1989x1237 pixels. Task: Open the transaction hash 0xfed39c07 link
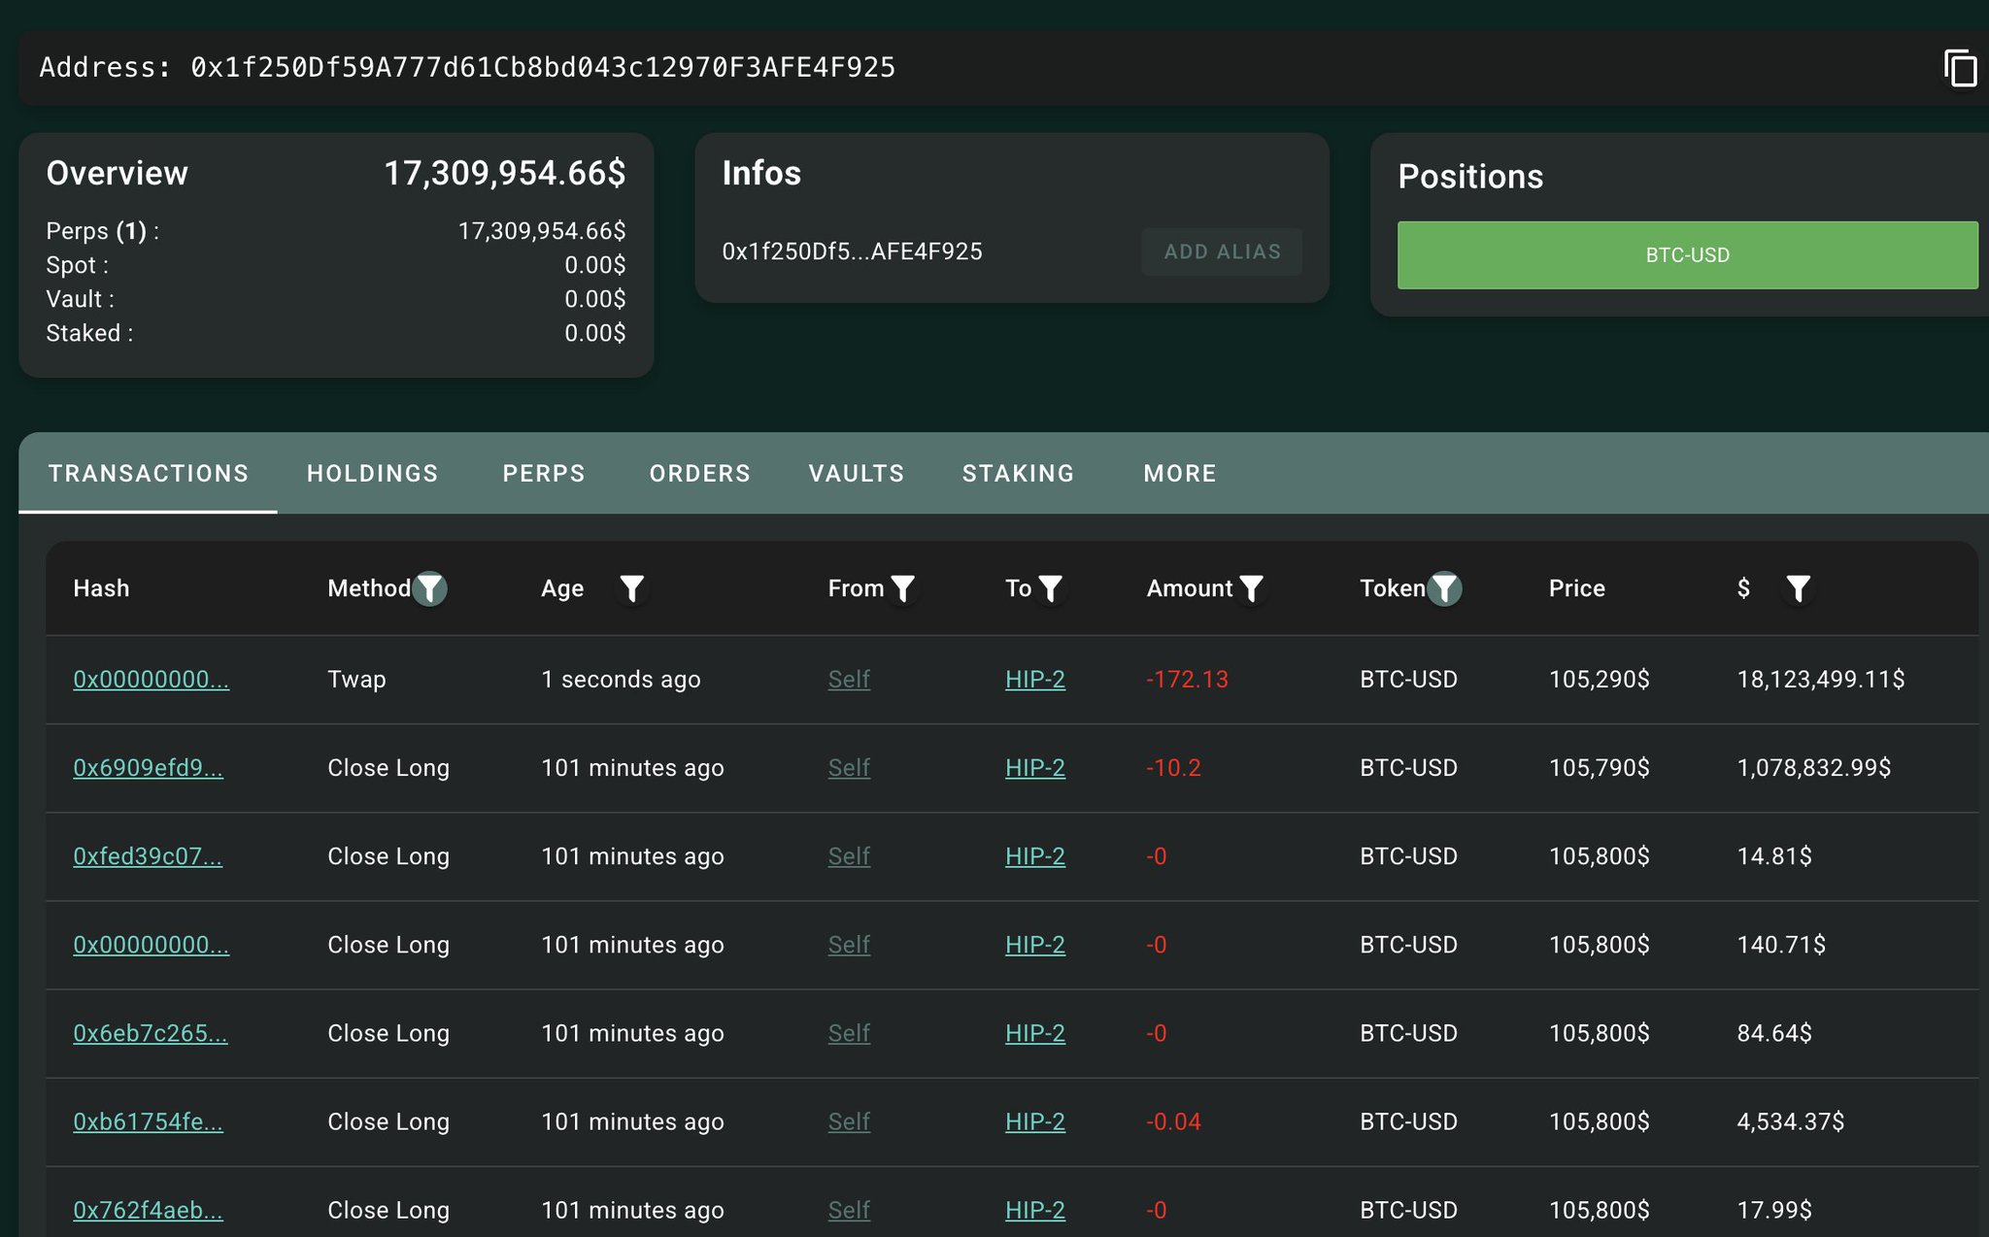click(148, 856)
